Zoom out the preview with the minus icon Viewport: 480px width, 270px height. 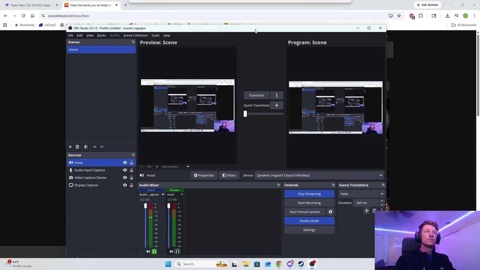click(141, 166)
